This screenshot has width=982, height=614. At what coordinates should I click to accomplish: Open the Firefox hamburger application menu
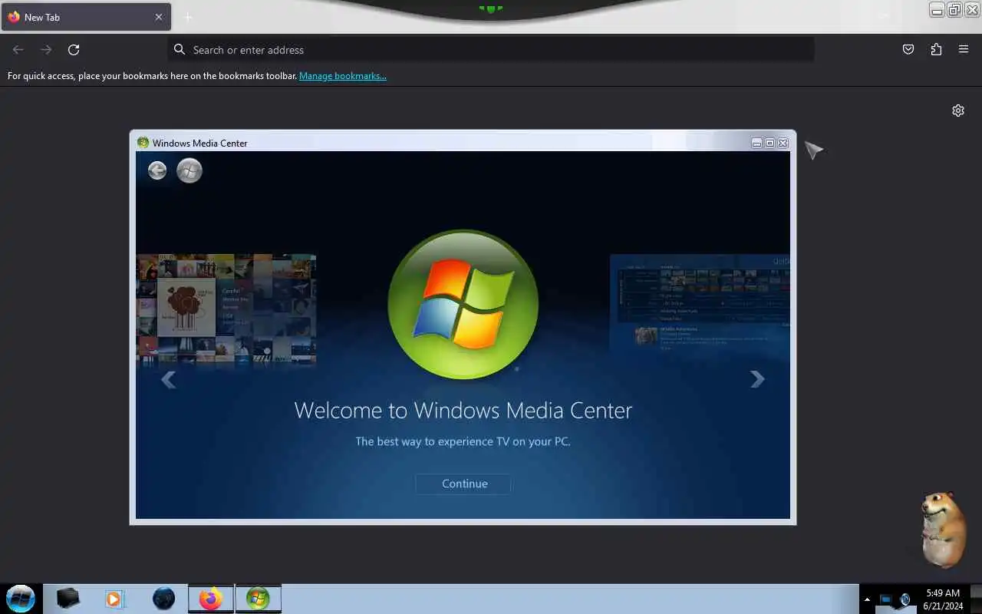(964, 50)
